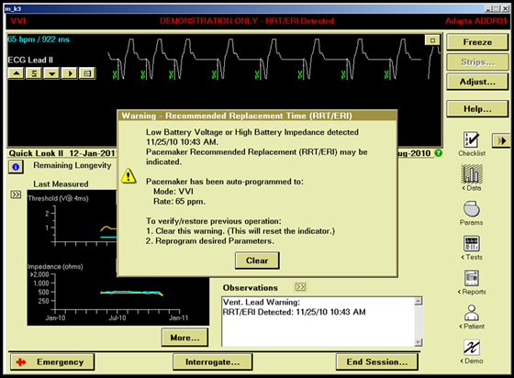Start Interrogate... of the device
The height and width of the screenshot is (378, 514).
click(x=212, y=362)
